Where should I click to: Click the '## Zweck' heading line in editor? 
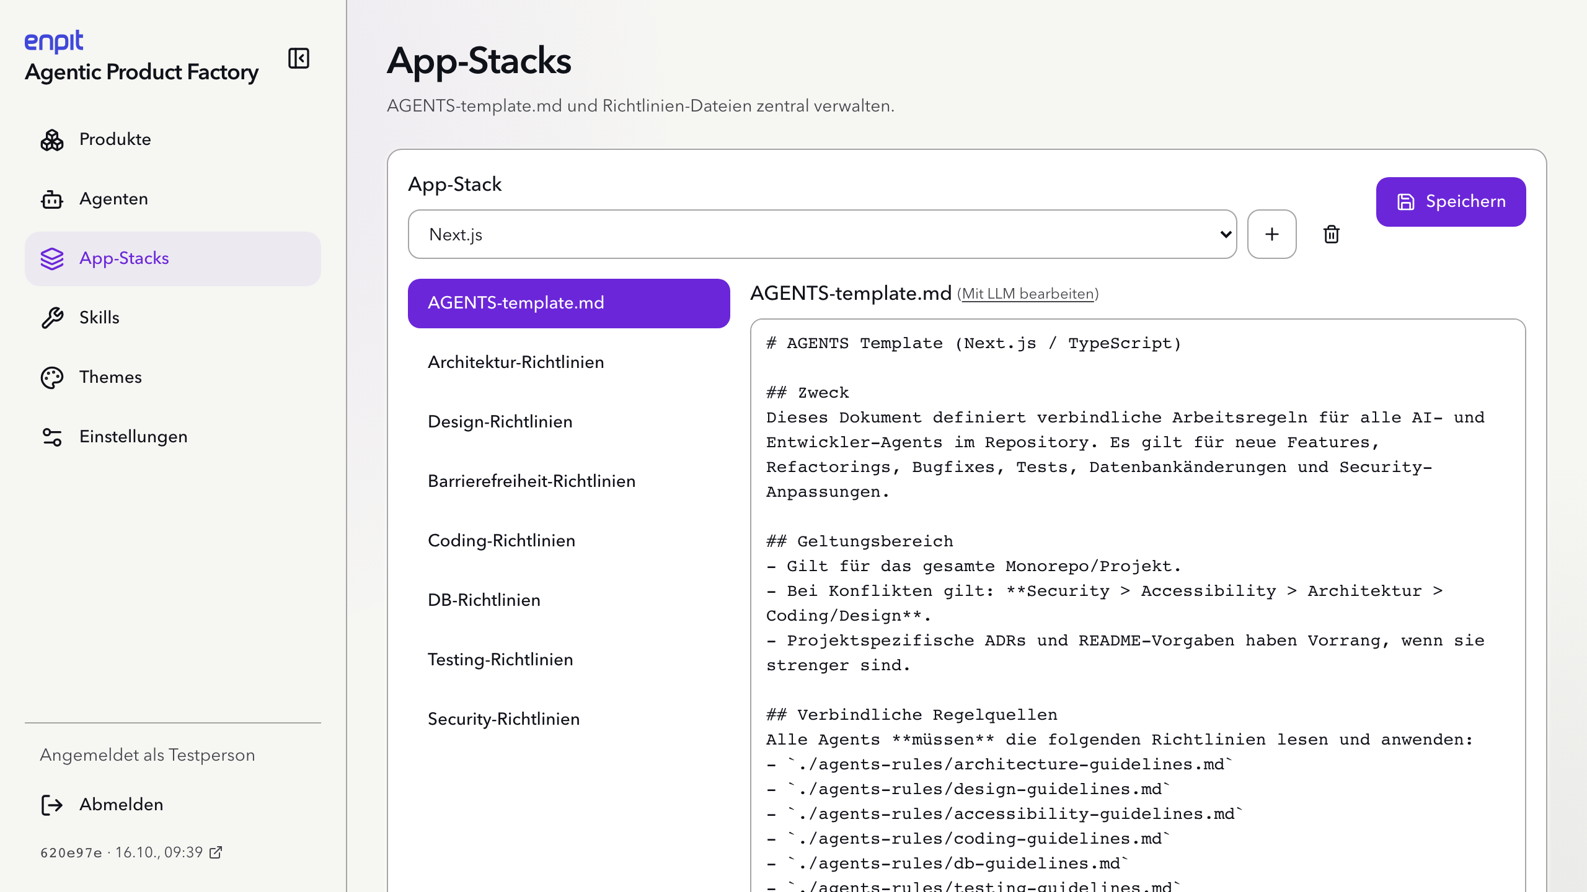(808, 393)
